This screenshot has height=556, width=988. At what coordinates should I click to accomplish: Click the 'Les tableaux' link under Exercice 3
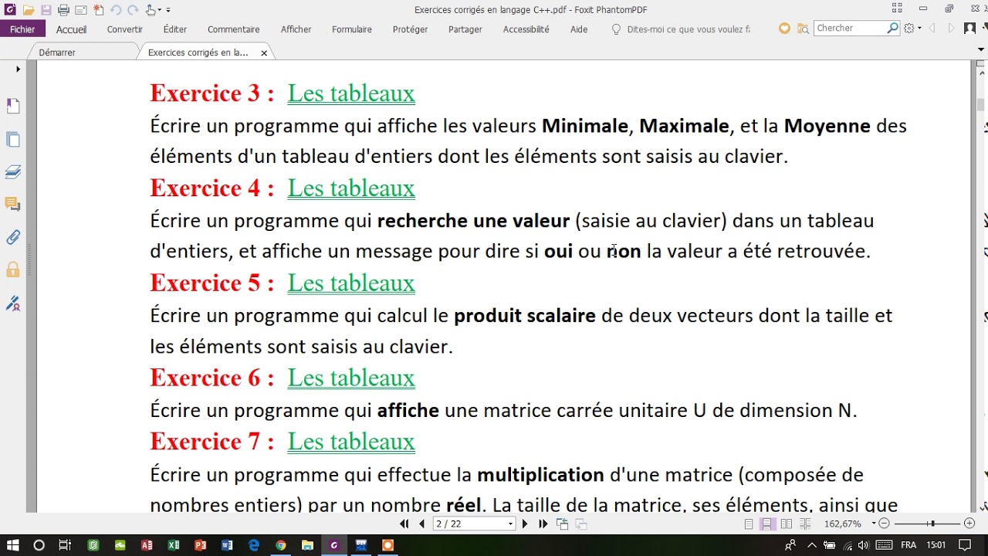tap(351, 93)
